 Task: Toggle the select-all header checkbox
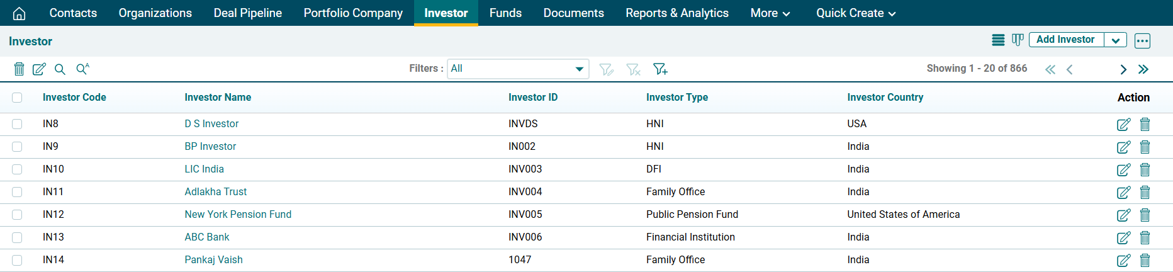17,98
